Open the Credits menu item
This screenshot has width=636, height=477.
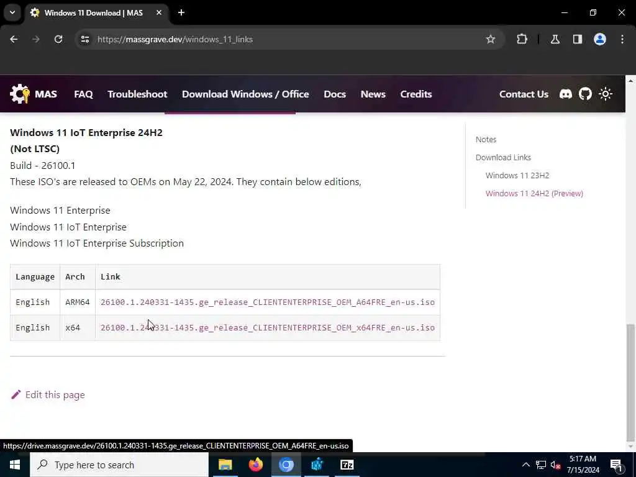[416, 94]
